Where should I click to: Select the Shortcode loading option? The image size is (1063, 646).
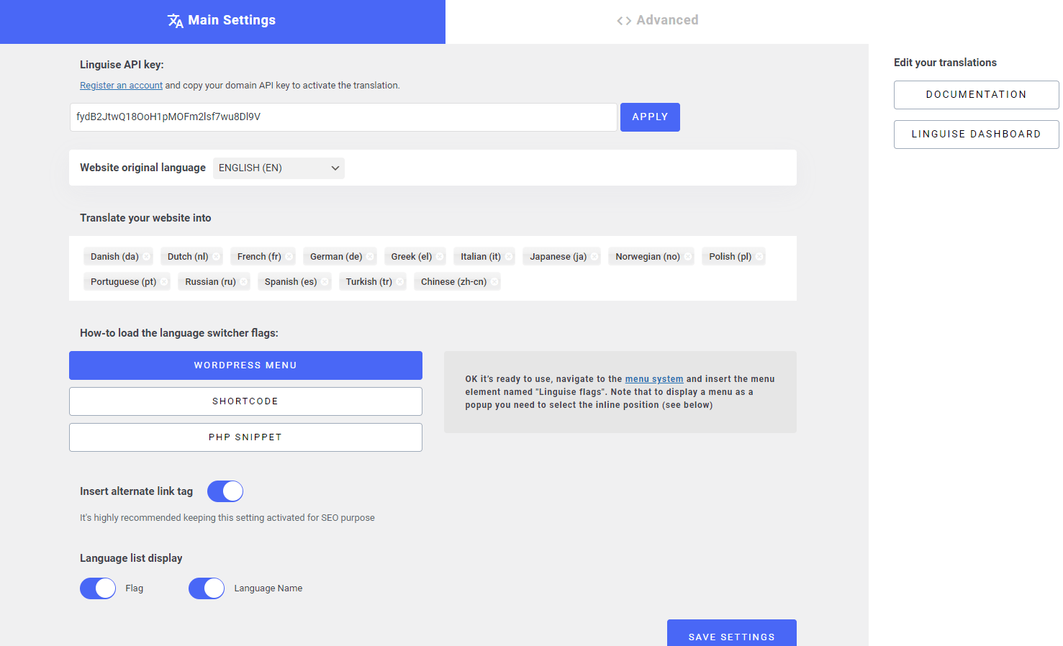(x=245, y=401)
